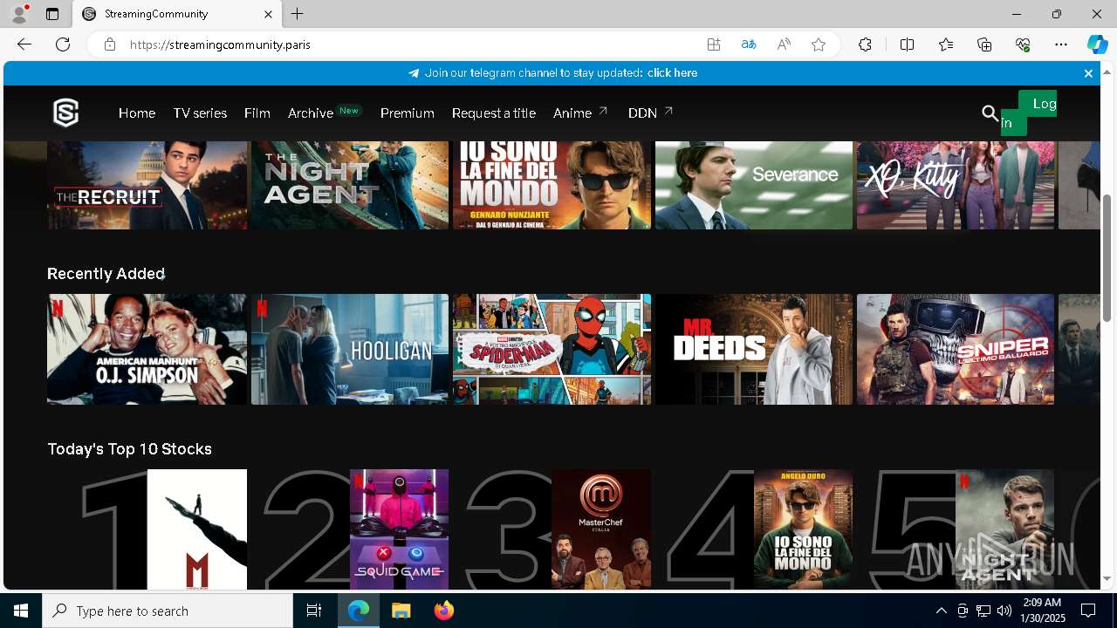Open the Windows Start menu
This screenshot has width=1117, height=628.
click(x=21, y=611)
